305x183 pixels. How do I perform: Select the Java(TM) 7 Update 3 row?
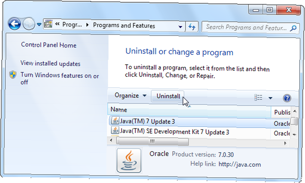click(199, 122)
